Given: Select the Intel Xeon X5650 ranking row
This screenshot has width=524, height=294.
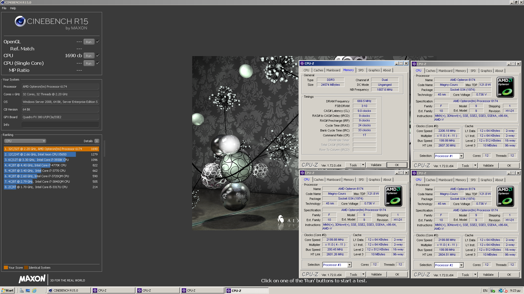Looking at the screenshot, I should click(x=51, y=154).
